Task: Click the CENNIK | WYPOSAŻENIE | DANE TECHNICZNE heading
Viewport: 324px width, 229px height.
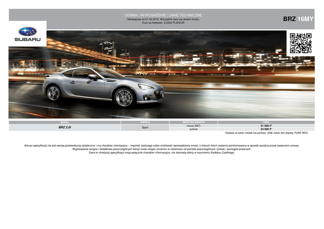Action: tap(163, 15)
